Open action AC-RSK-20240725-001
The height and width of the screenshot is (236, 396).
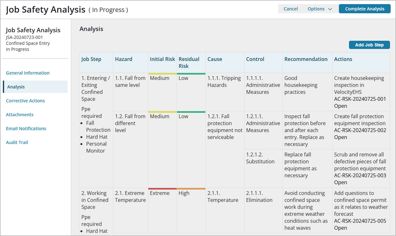point(360,99)
